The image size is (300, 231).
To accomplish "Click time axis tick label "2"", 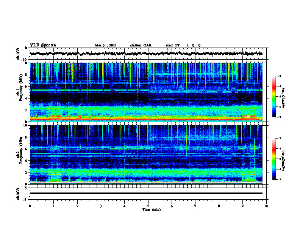I will [x=77, y=206].
